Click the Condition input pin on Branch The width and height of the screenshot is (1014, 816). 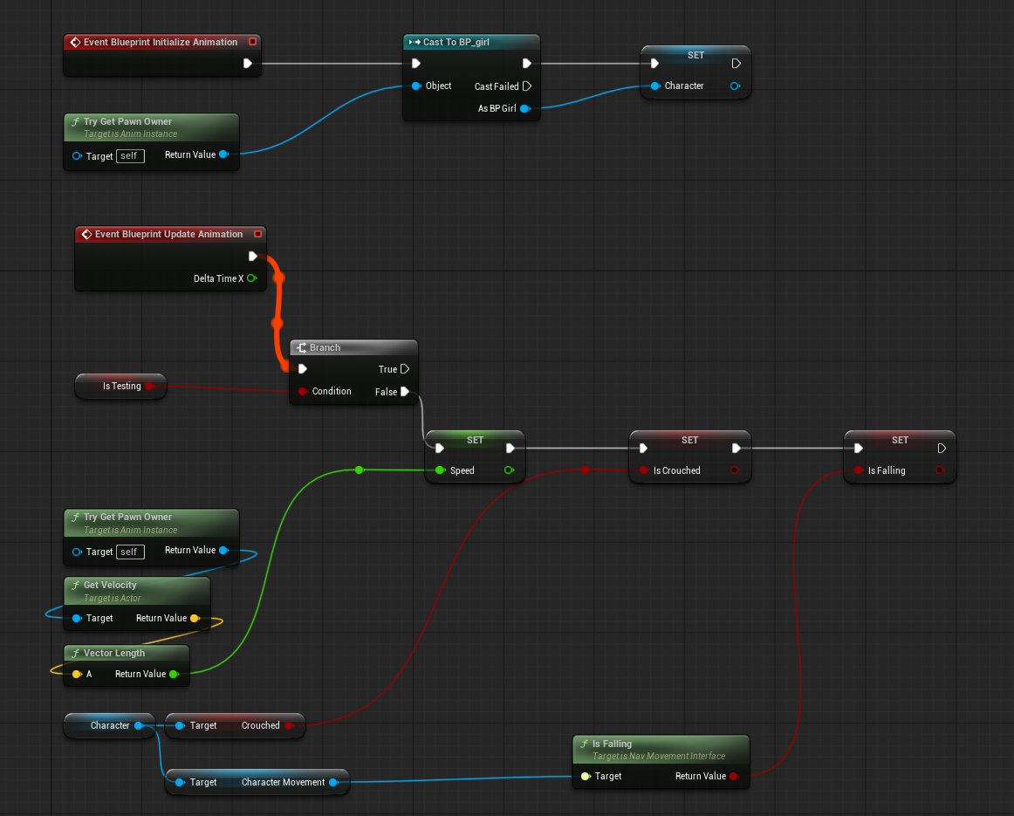tap(302, 392)
